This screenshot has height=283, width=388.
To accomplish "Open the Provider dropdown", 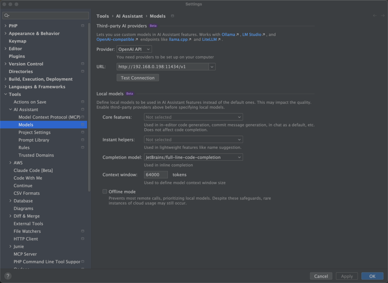I will (x=134, y=49).
